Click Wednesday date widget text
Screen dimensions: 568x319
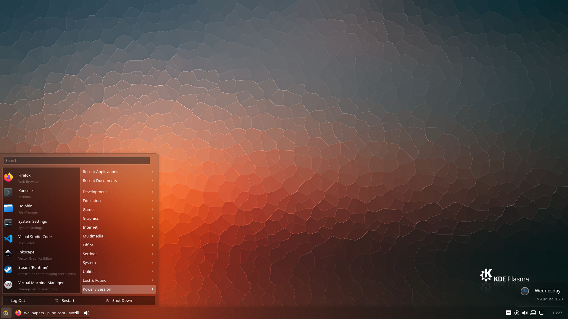pyautogui.click(x=548, y=291)
